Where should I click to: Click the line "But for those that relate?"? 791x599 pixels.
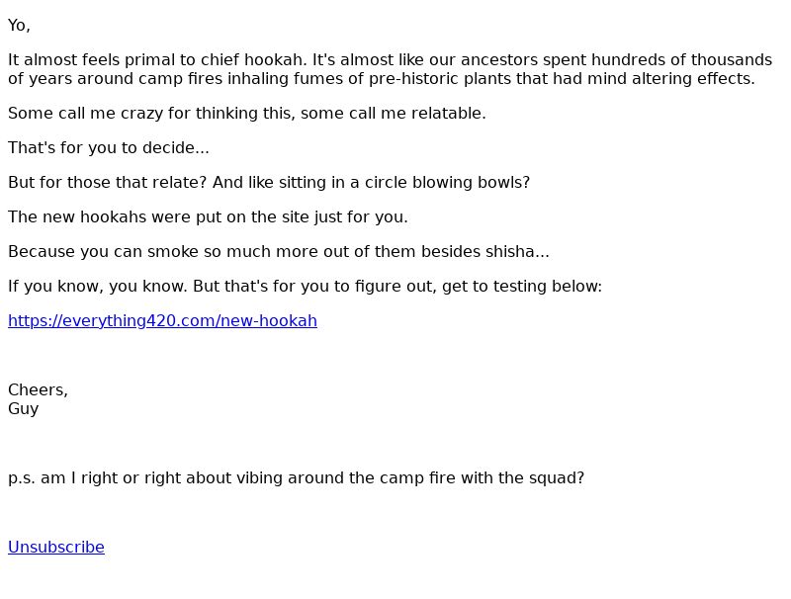tap(269, 182)
